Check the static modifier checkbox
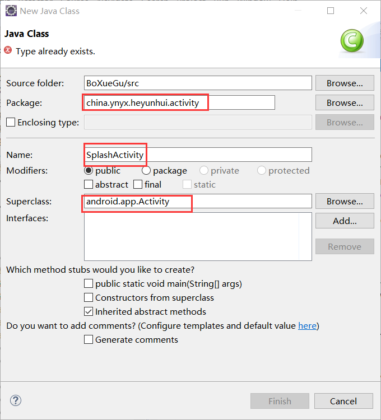Screen dimensions: 381x420 [x=187, y=184]
